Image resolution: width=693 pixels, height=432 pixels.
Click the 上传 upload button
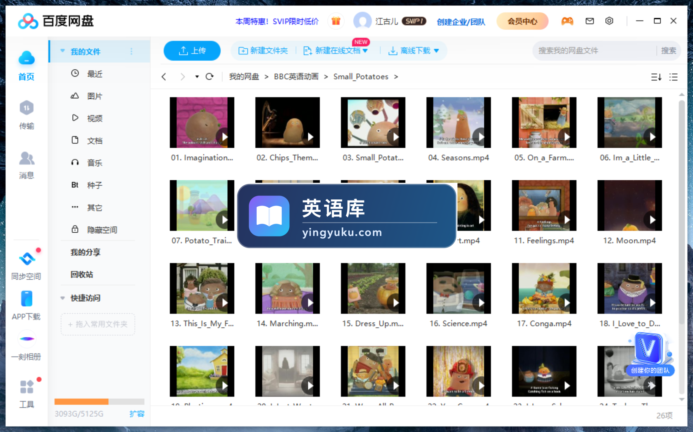click(x=192, y=51)
